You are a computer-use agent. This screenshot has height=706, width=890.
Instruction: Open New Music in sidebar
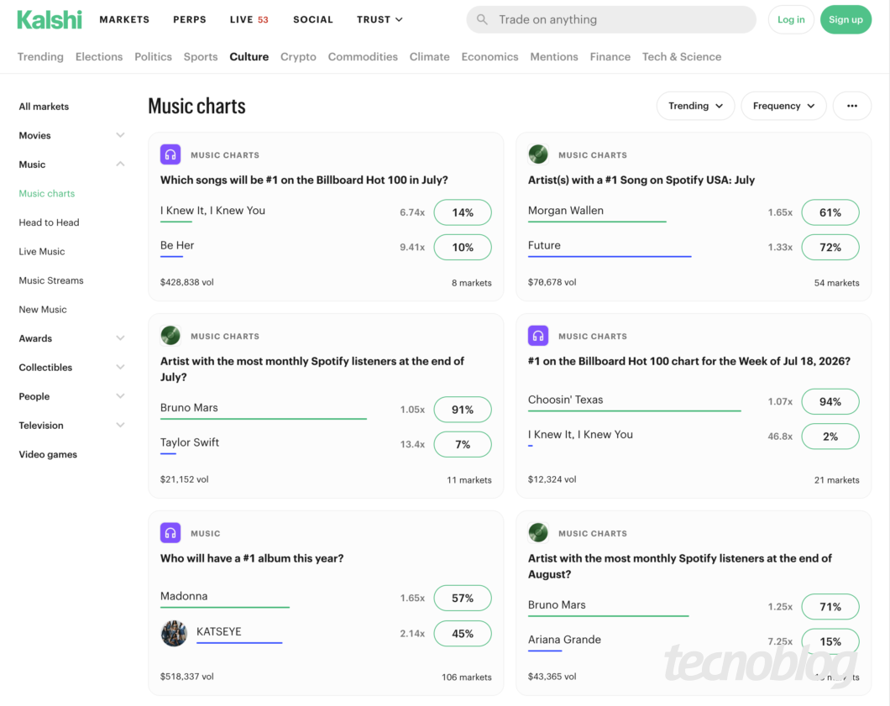click(43, 309)
